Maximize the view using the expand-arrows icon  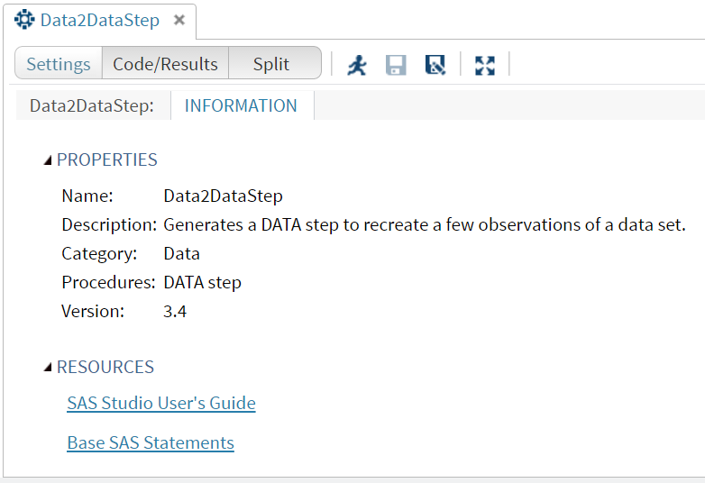click(485, 65)
